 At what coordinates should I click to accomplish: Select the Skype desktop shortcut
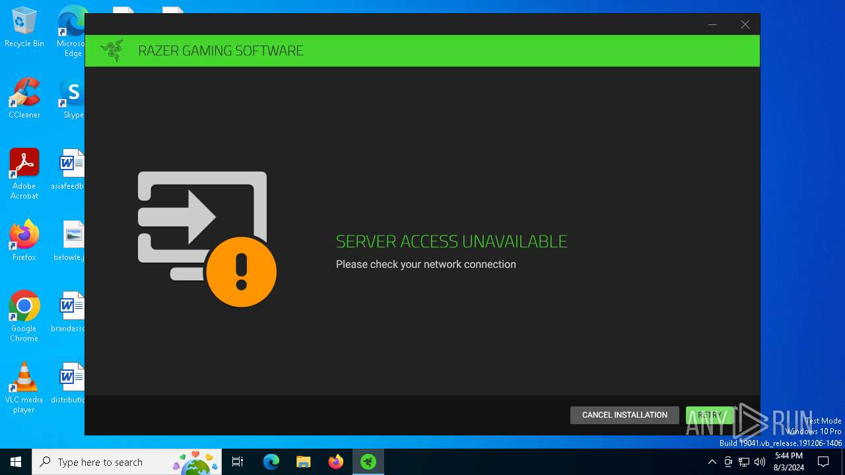71,99
